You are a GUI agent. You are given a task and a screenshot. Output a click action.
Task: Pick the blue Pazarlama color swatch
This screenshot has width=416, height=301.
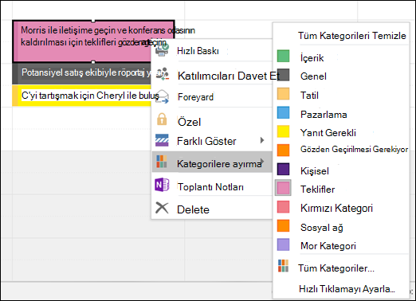point(283,112)
